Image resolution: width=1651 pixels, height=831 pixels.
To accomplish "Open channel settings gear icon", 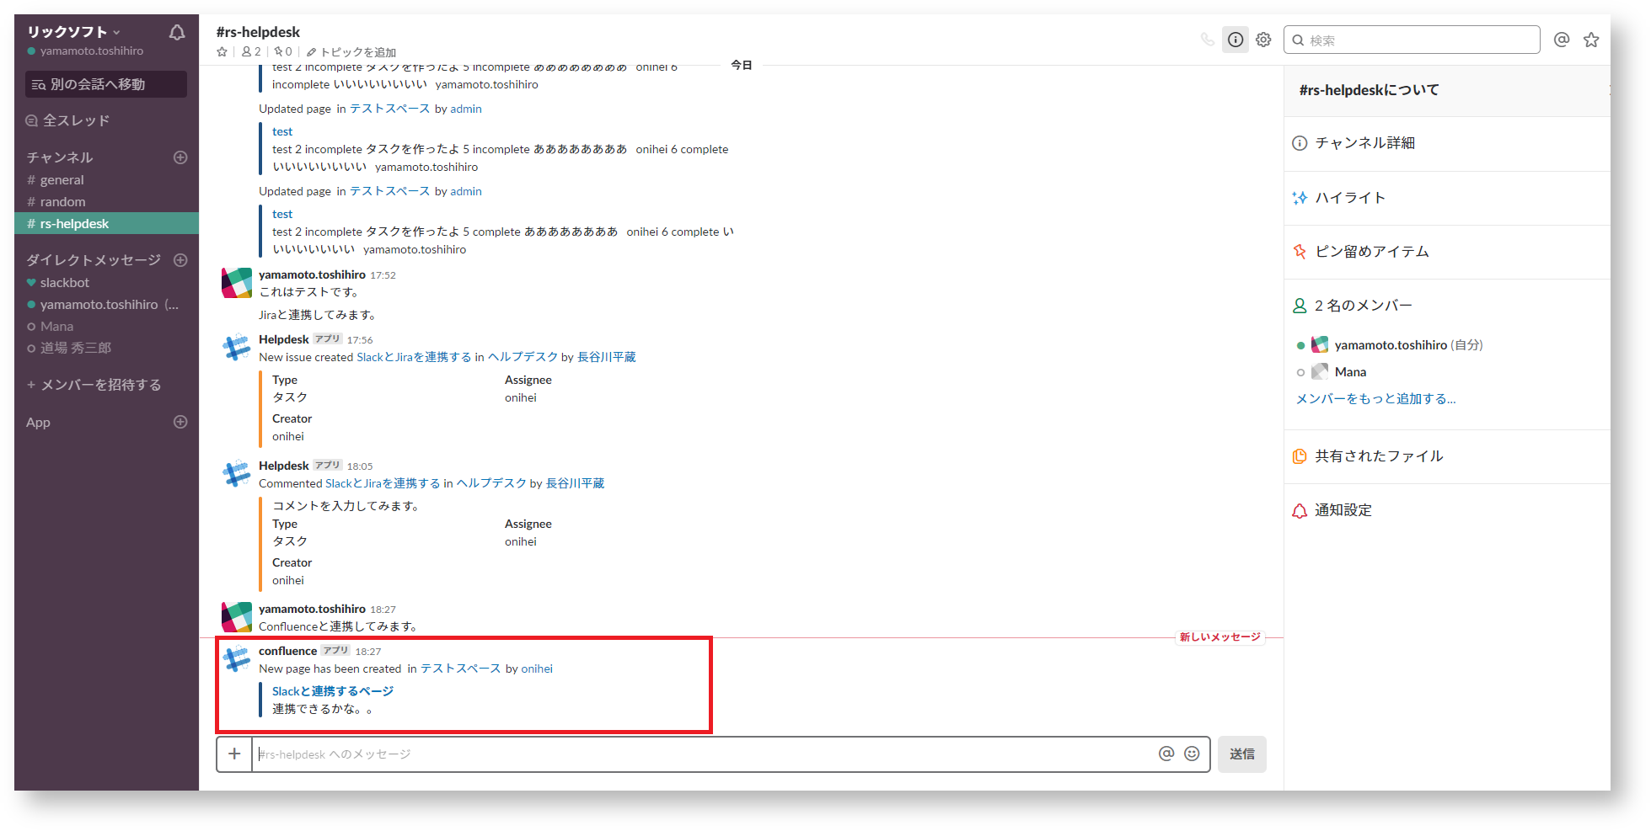I will (x=1263, y=40).
